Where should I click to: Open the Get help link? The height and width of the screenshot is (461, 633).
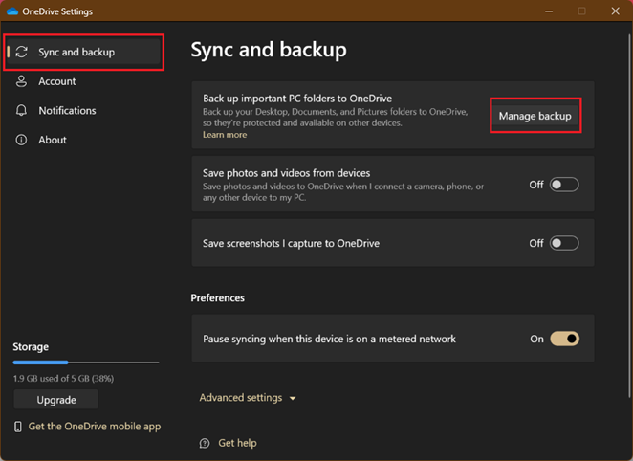237,443
